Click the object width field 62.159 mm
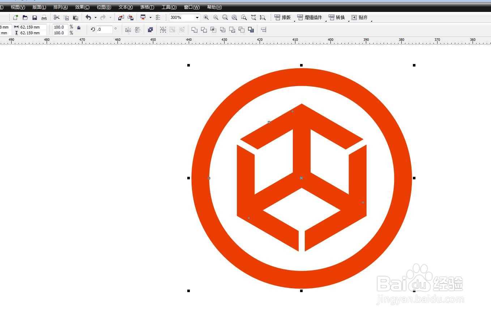Viewport: 491px width, 316px height. (33, 27)
